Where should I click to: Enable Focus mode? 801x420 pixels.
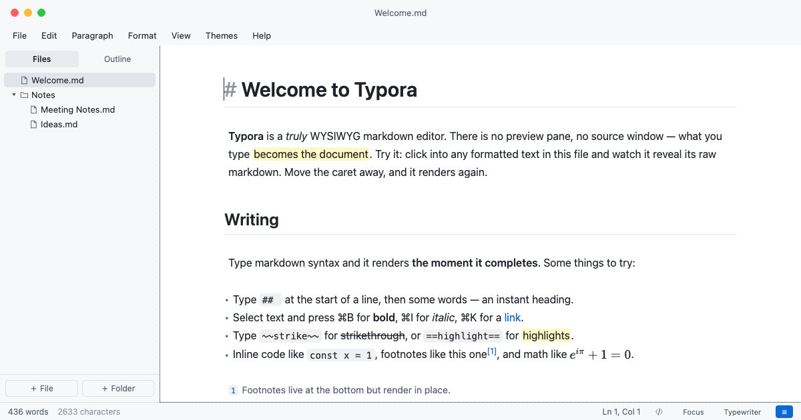coord(693,412)
